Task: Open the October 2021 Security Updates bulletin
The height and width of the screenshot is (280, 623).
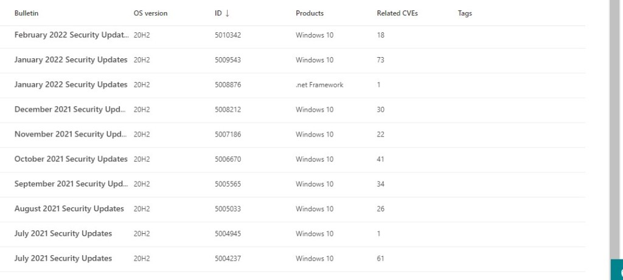Action: click(71, 159)
